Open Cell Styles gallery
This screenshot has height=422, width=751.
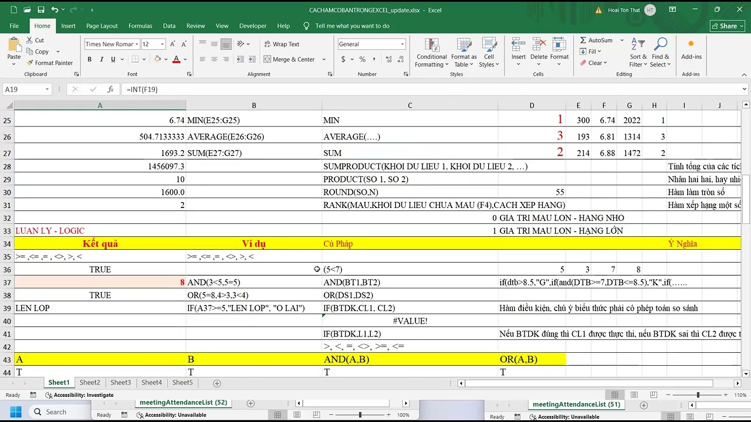(489, 53)
